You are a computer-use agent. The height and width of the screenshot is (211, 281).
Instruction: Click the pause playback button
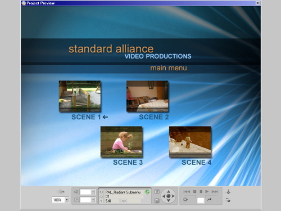pyautogui.click(x=201, y=191)
